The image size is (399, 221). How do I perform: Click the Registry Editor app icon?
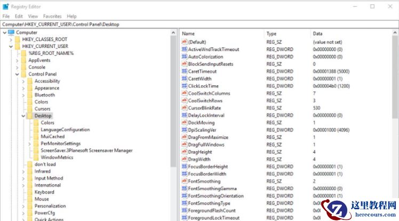click(5, 6)
